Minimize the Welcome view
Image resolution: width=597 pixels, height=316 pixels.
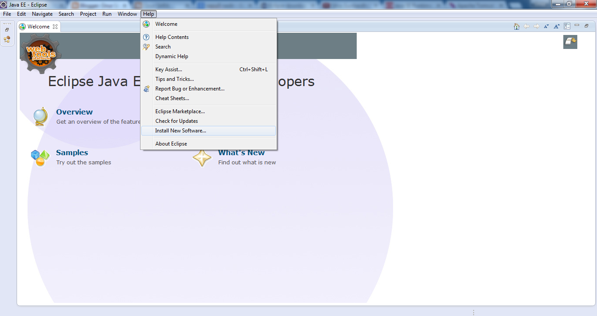[577, 25]
